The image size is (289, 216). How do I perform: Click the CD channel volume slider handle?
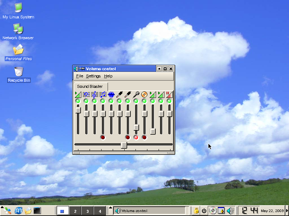144,114
